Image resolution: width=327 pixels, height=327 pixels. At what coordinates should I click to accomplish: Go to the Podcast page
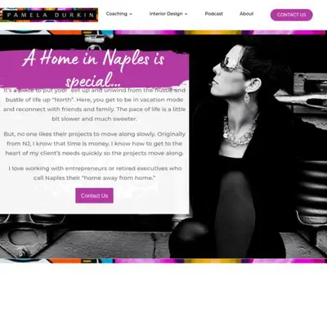[x=213, y=14]
